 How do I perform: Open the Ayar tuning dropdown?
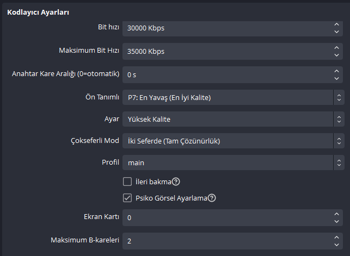pos(233,119)
